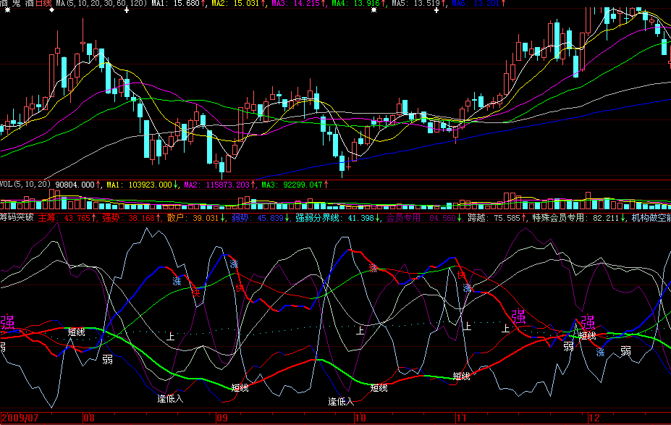This screenshot has width=671, height=425.
Task: Click the star info marker above October candles
Action: 374,10
